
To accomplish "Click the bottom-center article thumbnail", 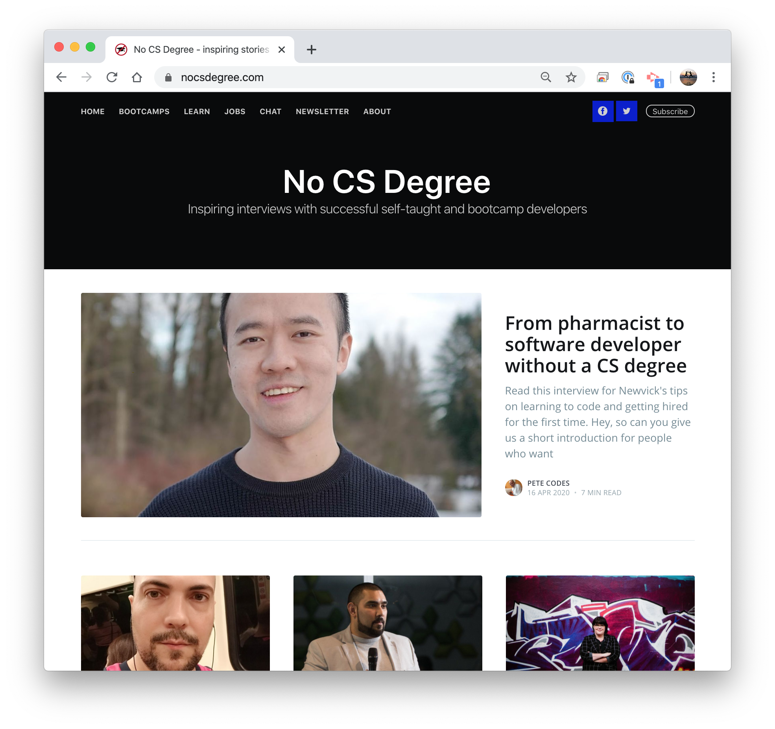I will click(387, 623).
